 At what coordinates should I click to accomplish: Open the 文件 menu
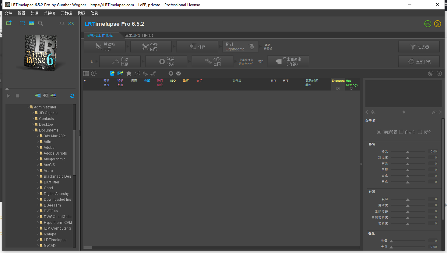coord(8,13)
